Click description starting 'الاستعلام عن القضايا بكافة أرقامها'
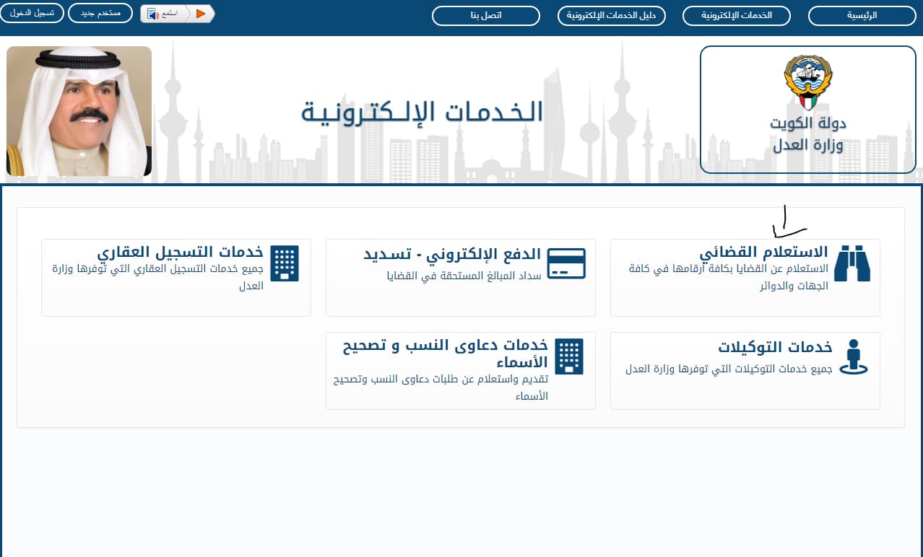Image resolution: width=923 pixels, height=557 pixels. [x=729, y=277]
